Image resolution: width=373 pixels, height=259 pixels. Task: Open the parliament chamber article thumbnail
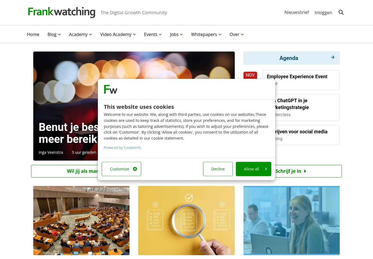(x=81, y=221)
